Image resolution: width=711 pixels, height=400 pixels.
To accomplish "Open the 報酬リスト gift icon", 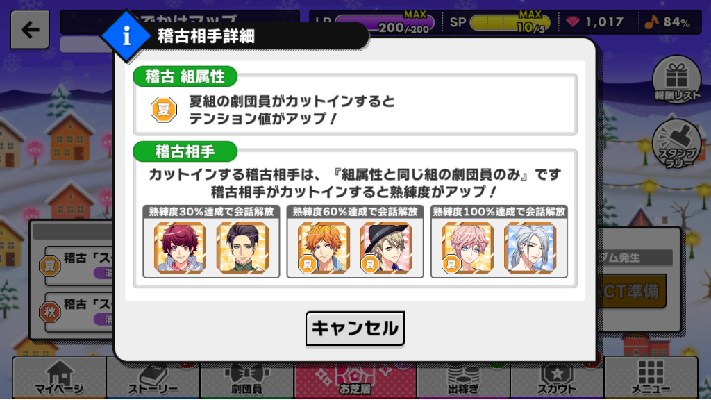I will 676,80.
